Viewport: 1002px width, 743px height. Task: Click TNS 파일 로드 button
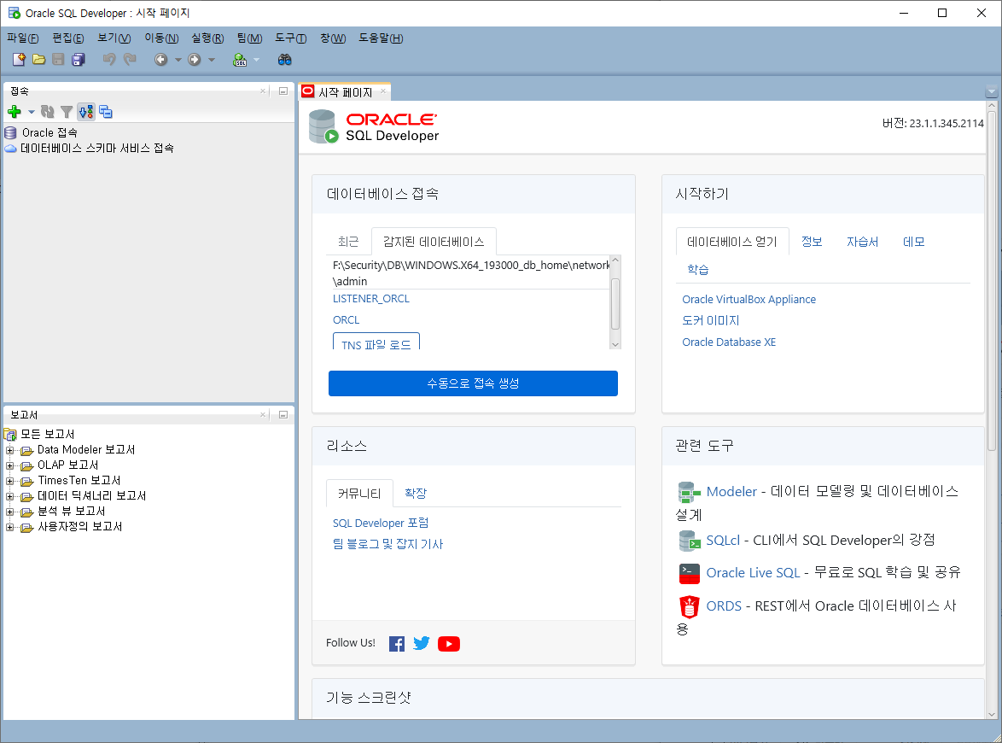(x=376, y=342)
